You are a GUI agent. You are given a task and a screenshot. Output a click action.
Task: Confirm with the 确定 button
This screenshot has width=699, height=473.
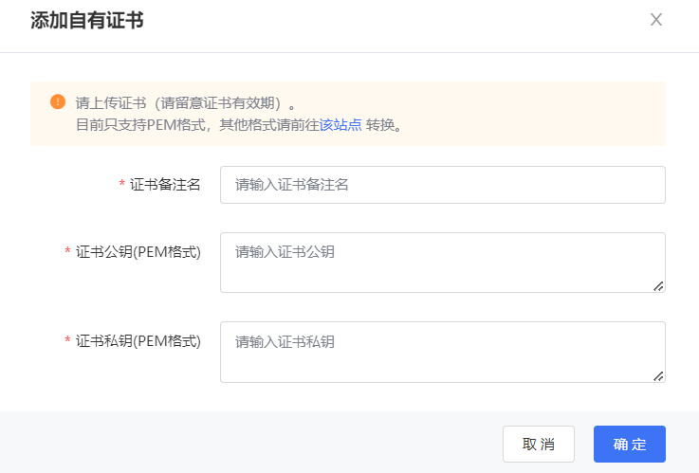pos(629,444)
